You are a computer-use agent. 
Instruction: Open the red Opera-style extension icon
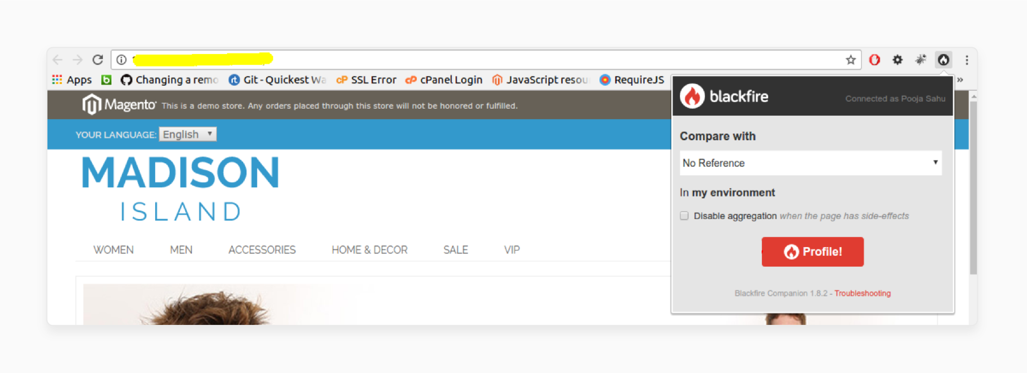coord(874,60)
